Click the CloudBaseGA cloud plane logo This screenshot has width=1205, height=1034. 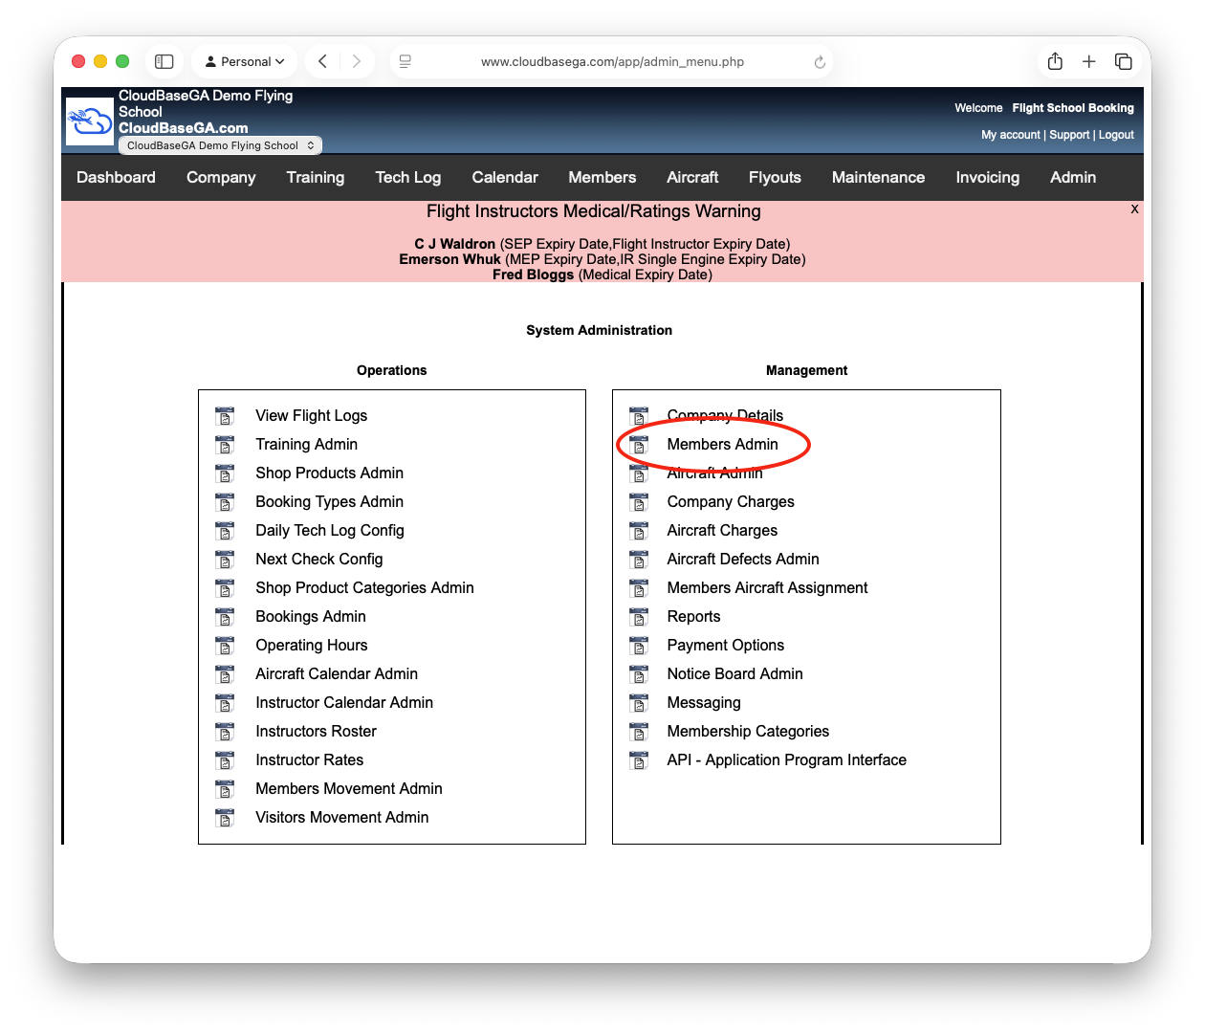coord(90,121)
